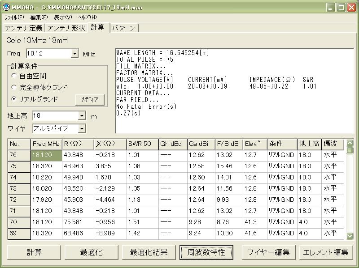The height and width of the screenshot is (268, 359).
Task: Select the 自由空間 radio button
Action: (x=14, y=76)
